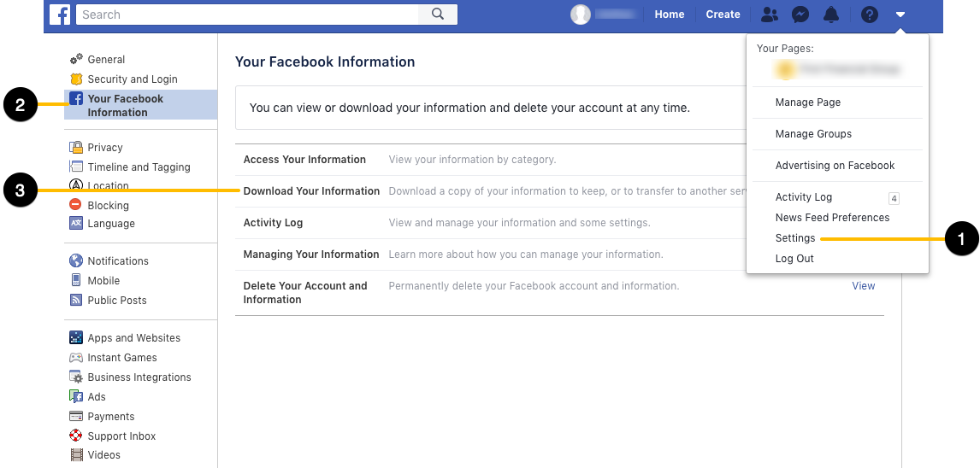The width and height of the screenshot is (980, 468).
Task: Open the Notifications bell icon
Action: 831,15
